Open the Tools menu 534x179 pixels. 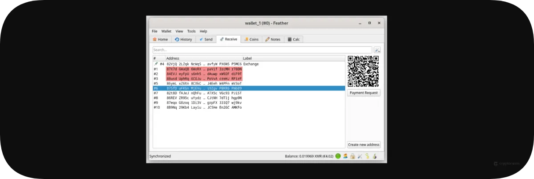(x=191, y=32)
